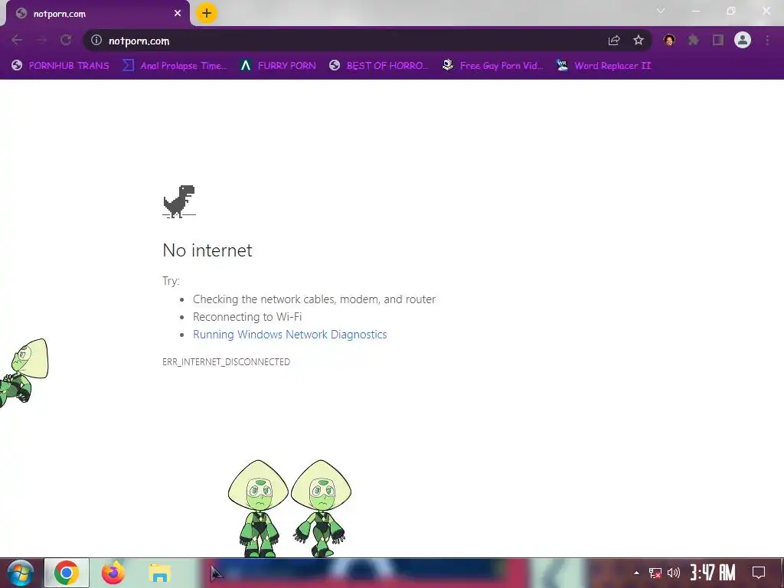Reload the page with the refresh icon

tap(66, 40)
